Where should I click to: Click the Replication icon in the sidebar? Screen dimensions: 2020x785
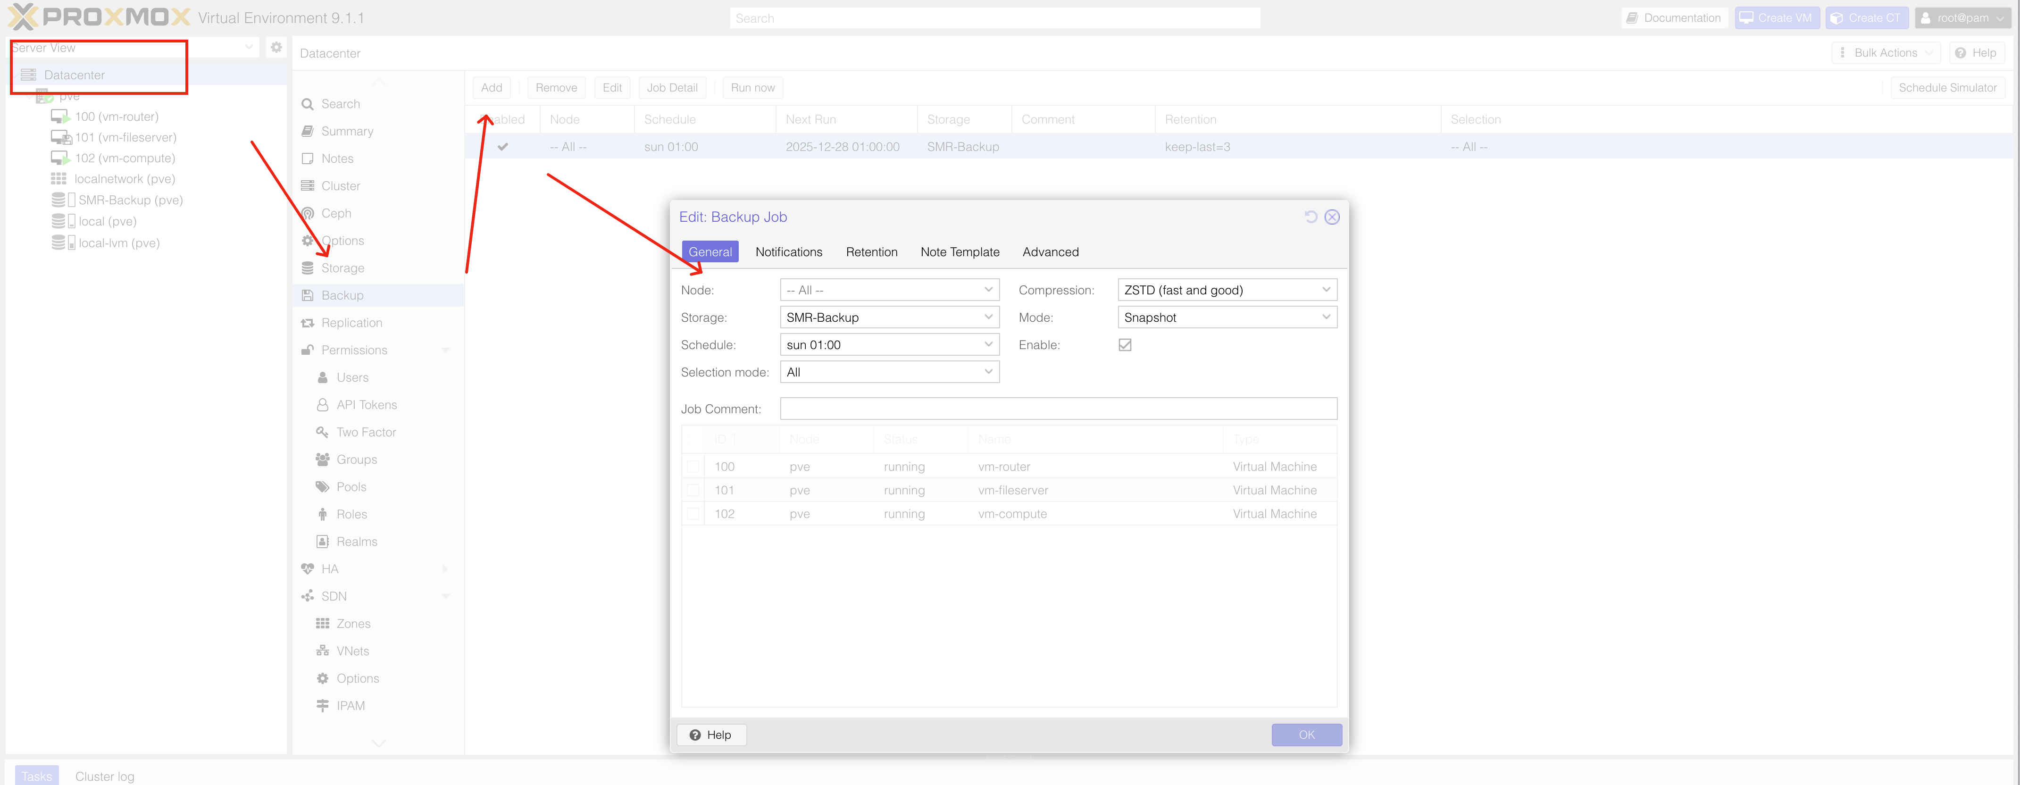point(308,323)
